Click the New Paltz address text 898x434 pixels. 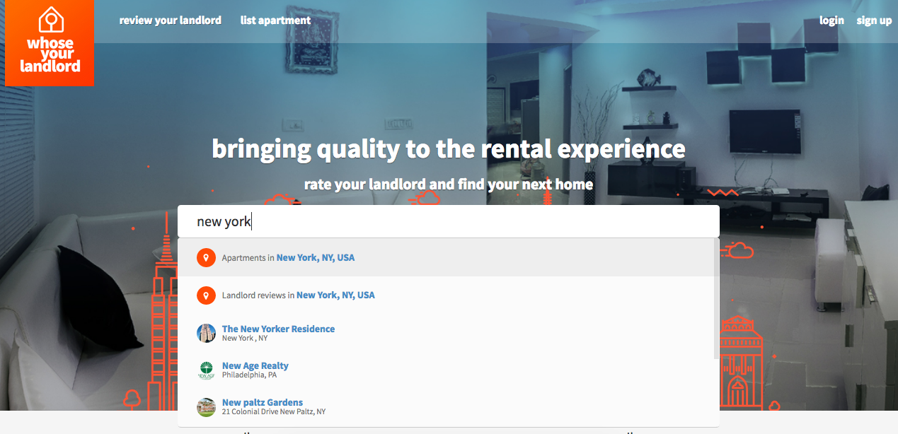tap(273, 411)
